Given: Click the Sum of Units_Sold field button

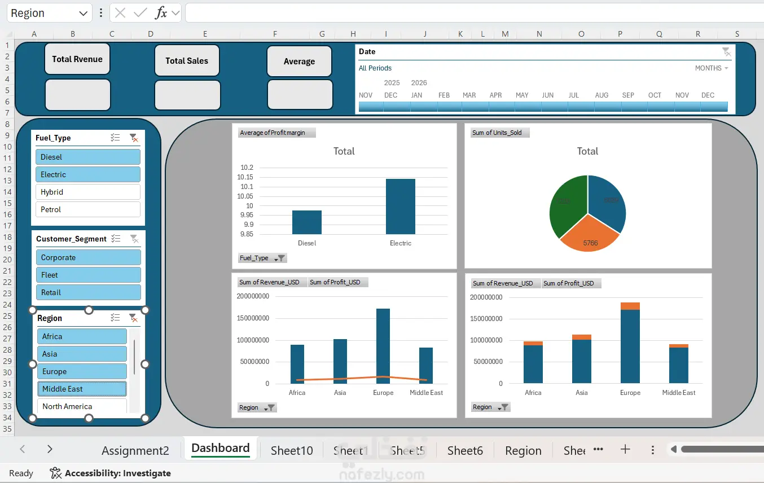Looking at the screenshot, I should click(x=500, y=133).
